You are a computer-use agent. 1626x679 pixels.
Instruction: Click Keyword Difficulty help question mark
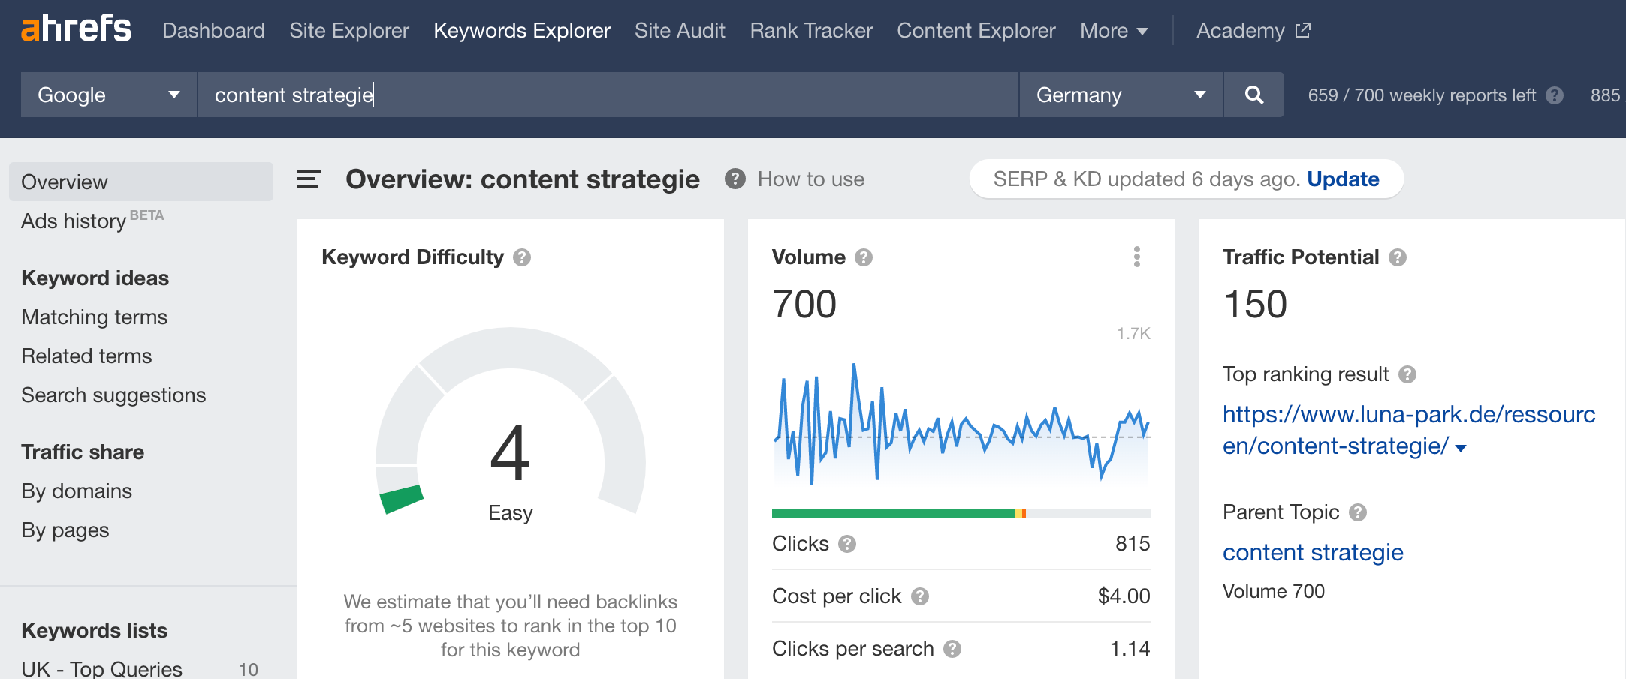[522, 257]
